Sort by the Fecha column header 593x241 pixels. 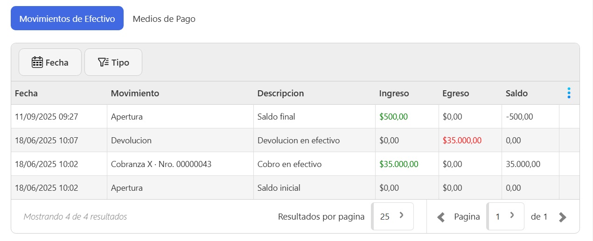click(x=26, y=93)
